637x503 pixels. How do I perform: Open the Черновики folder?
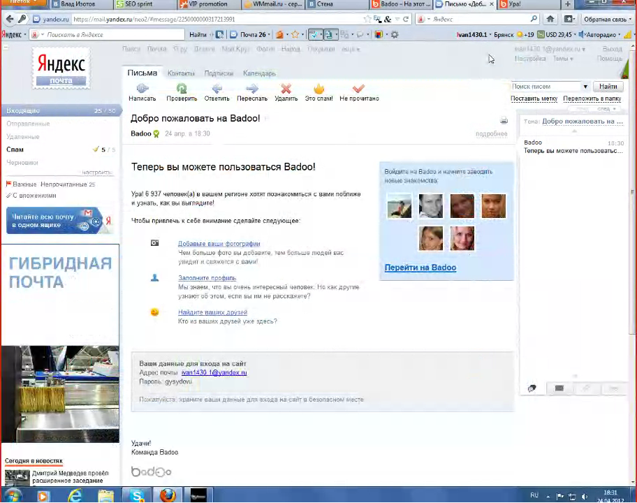click(x=22, y=163)
